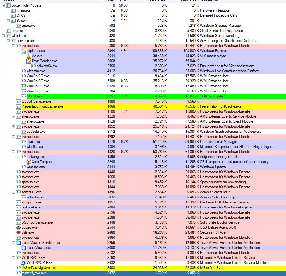Image resolution: width=286 pixels, height=276 pixels.
Task: Click the 4.94 CPU value of explorer.exe
Action: pos(124,51)
